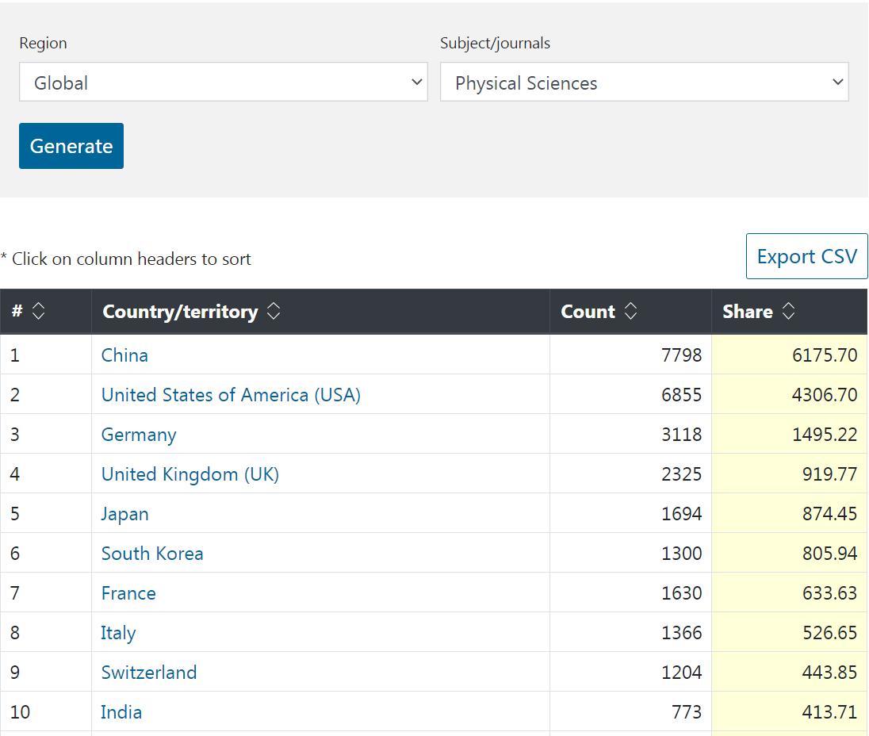Follow the Germany link
The image size is (869, 736).
(x=139, y=435)
